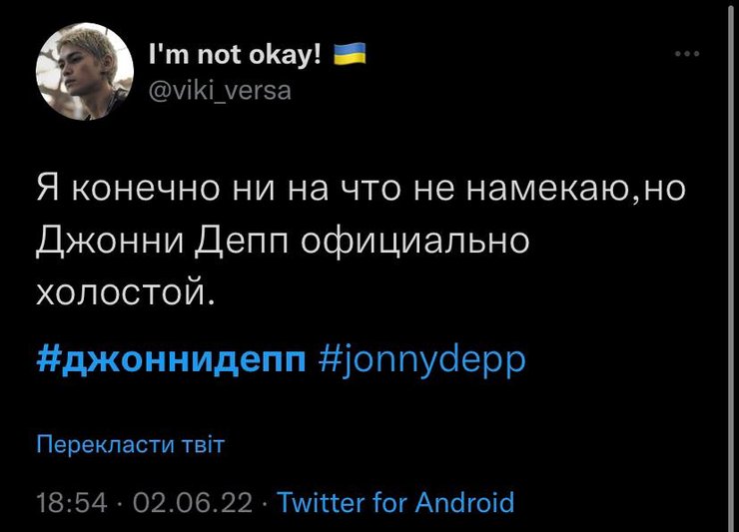Click the display name "I'm not okay!"

point(235,56)
